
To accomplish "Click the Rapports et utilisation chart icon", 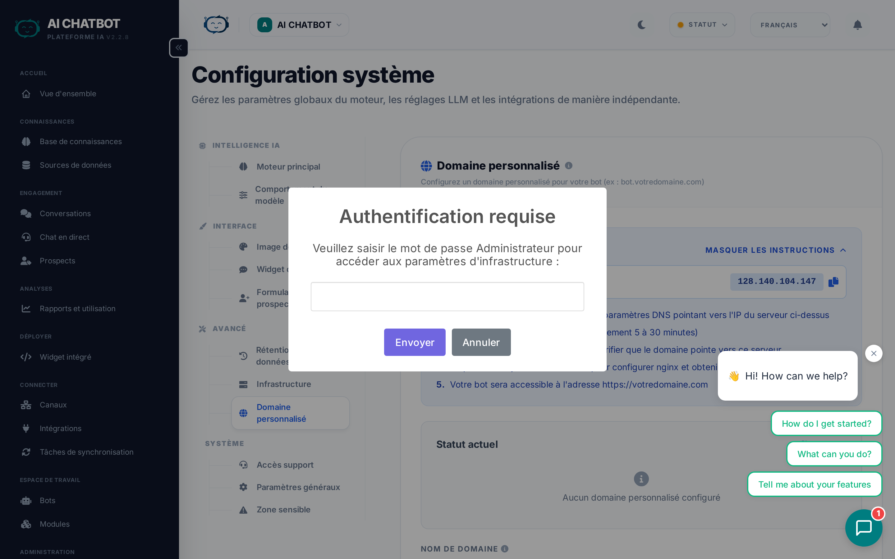I will click(26, 308).
